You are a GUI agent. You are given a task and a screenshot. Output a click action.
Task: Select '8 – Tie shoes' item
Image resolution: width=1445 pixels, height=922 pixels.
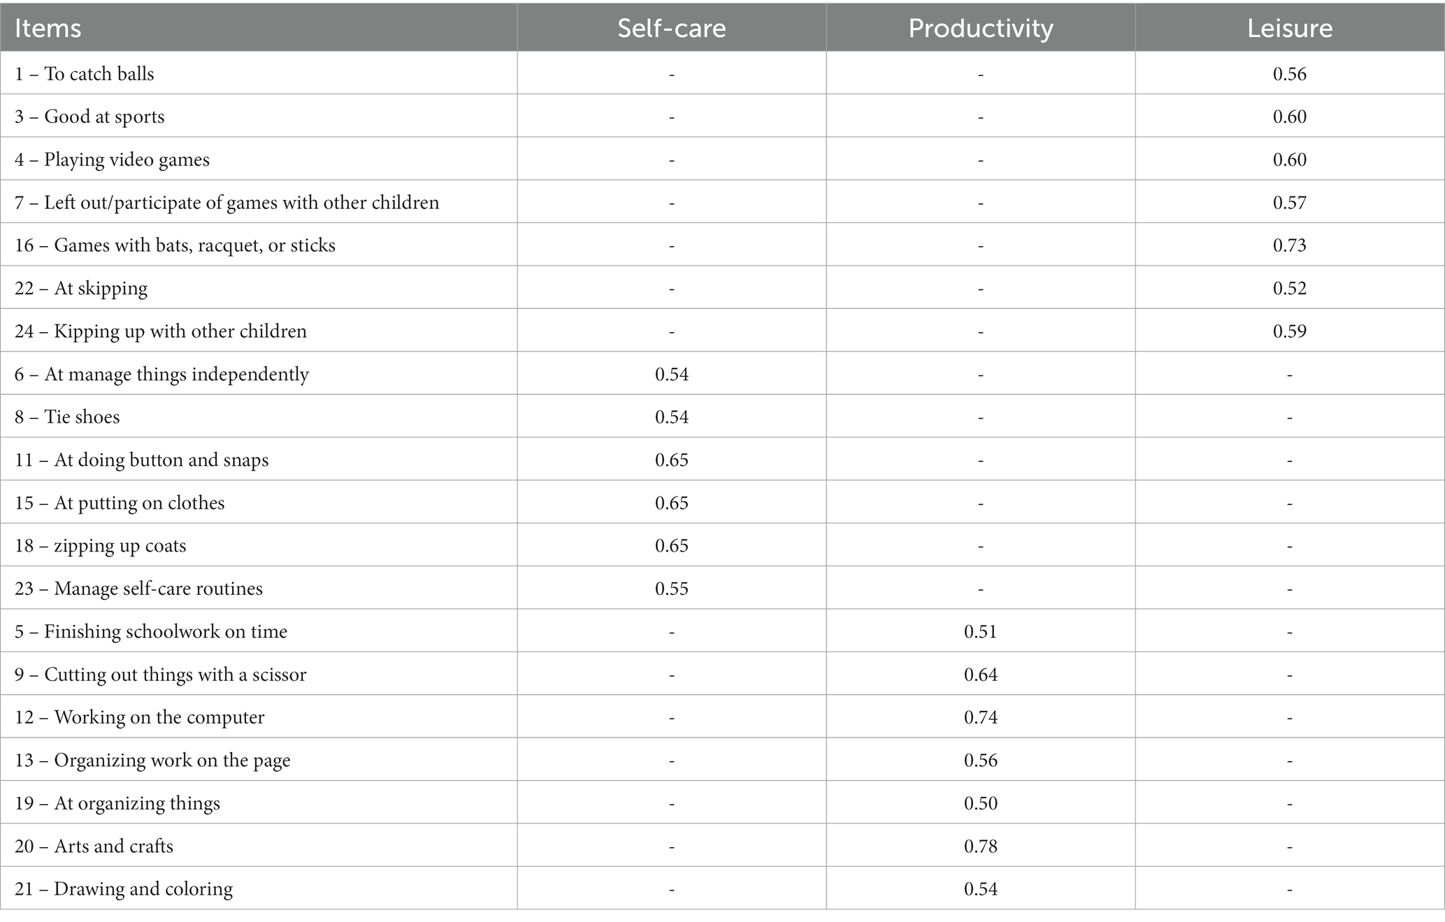pos(67,417)
